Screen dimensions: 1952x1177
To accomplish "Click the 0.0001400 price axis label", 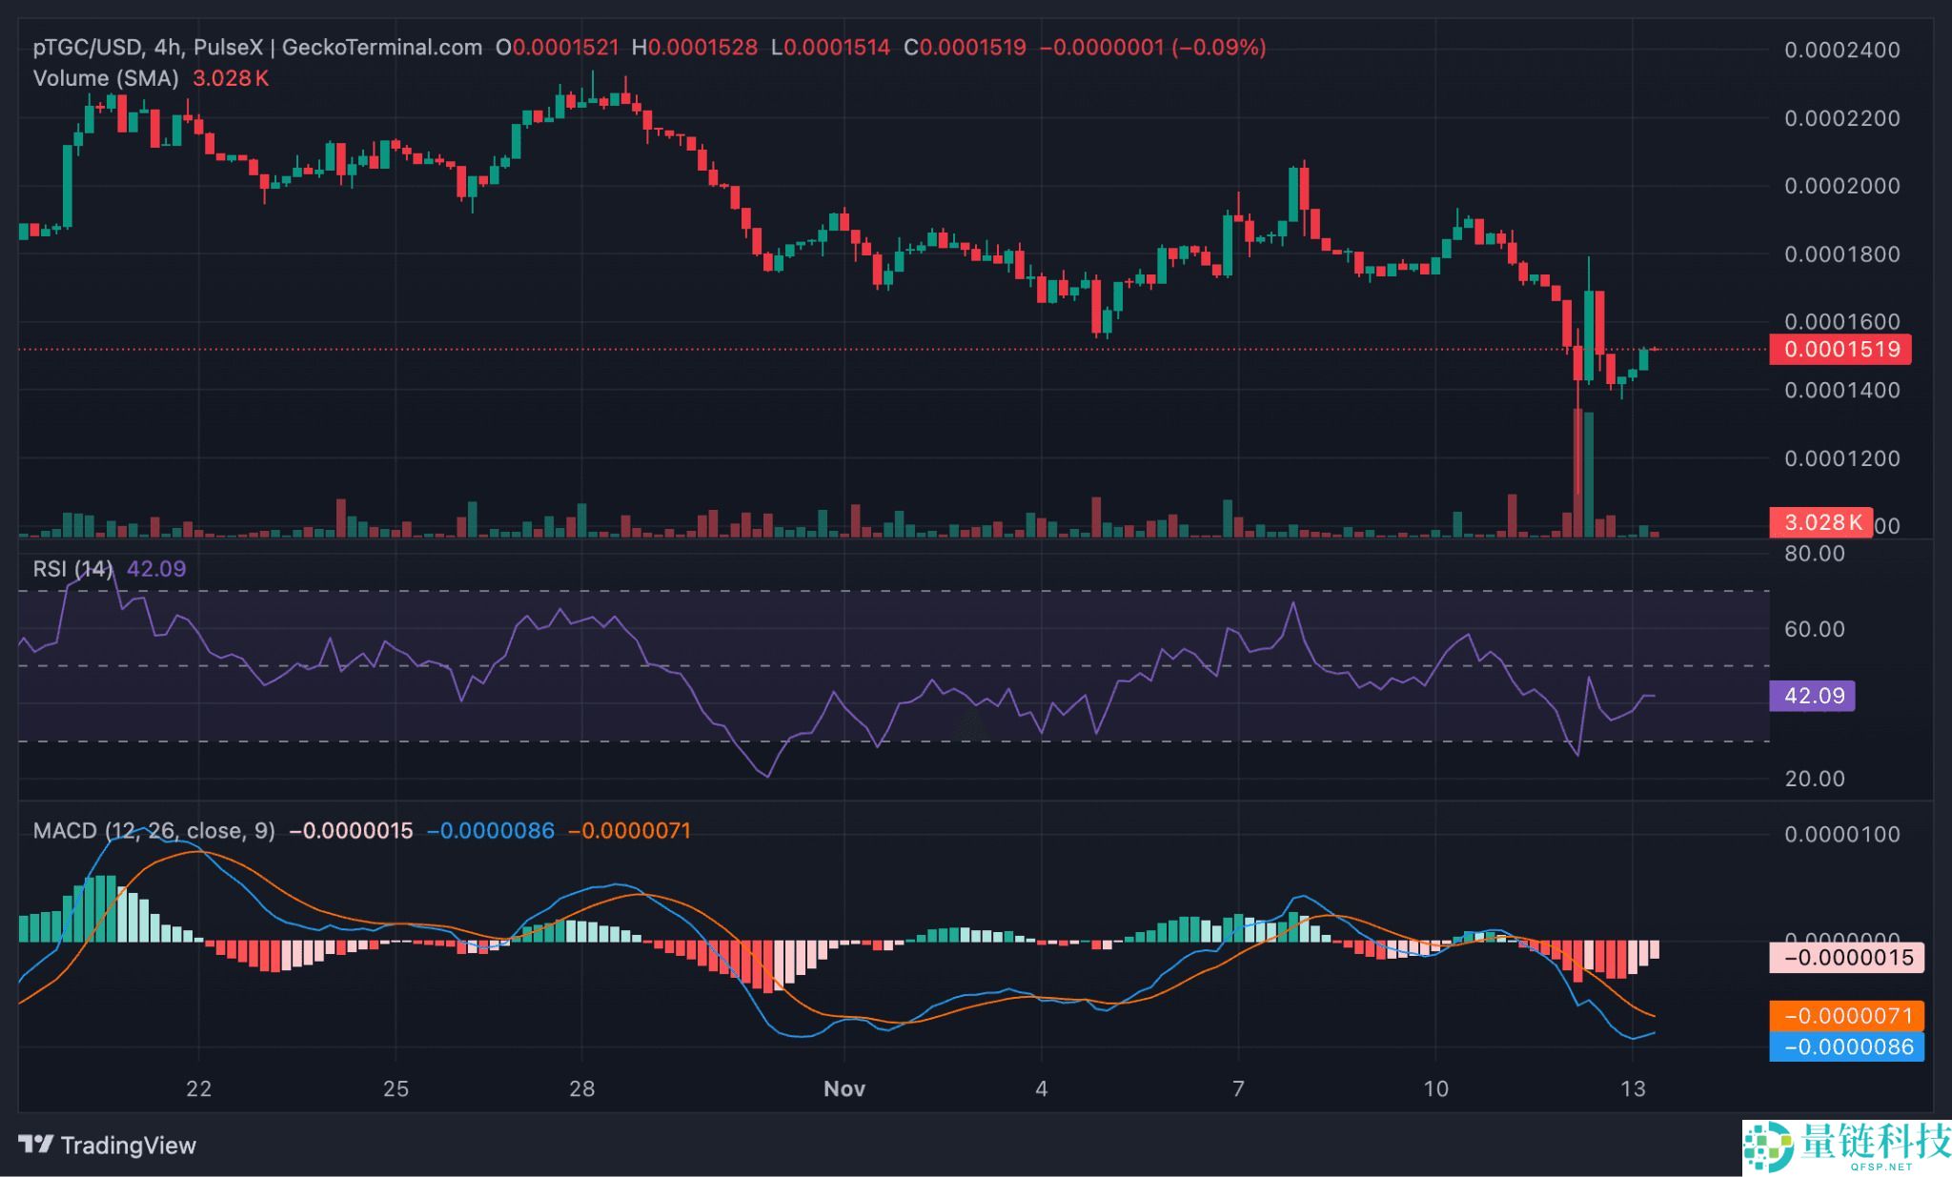I will tap(1842, 390).
